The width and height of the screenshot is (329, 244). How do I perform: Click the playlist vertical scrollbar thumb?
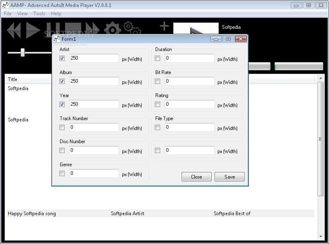tap(320, 139)
